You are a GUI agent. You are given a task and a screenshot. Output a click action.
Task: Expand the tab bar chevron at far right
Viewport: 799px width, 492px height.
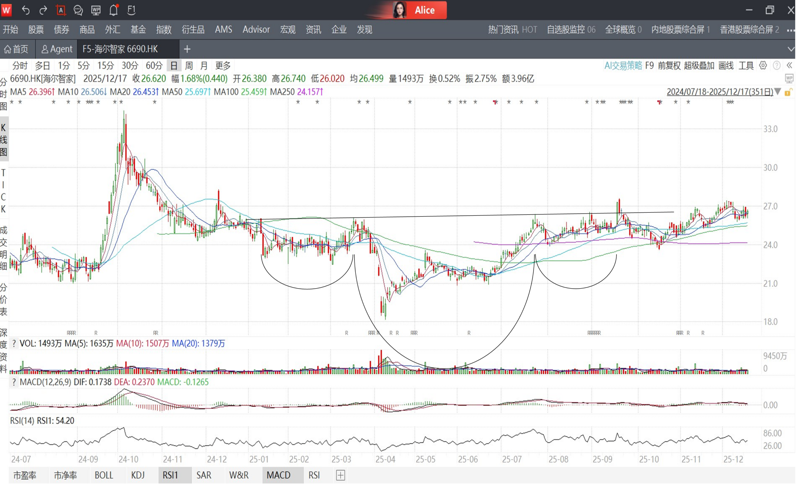(791, 49)
